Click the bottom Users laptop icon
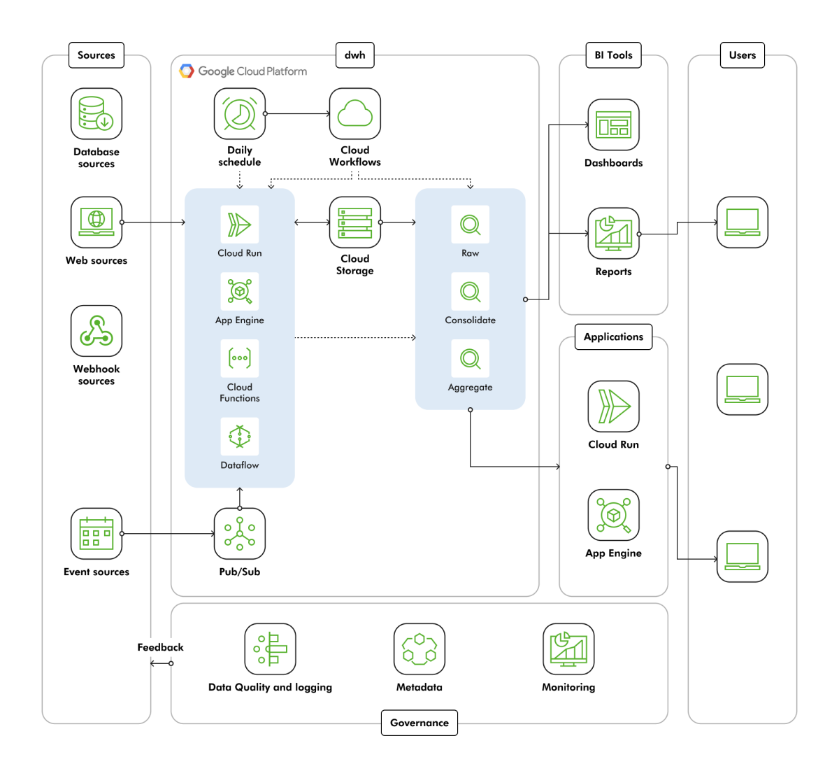Image resolution: width=839 pixels, height=778 pixels. tap(743, 556)
